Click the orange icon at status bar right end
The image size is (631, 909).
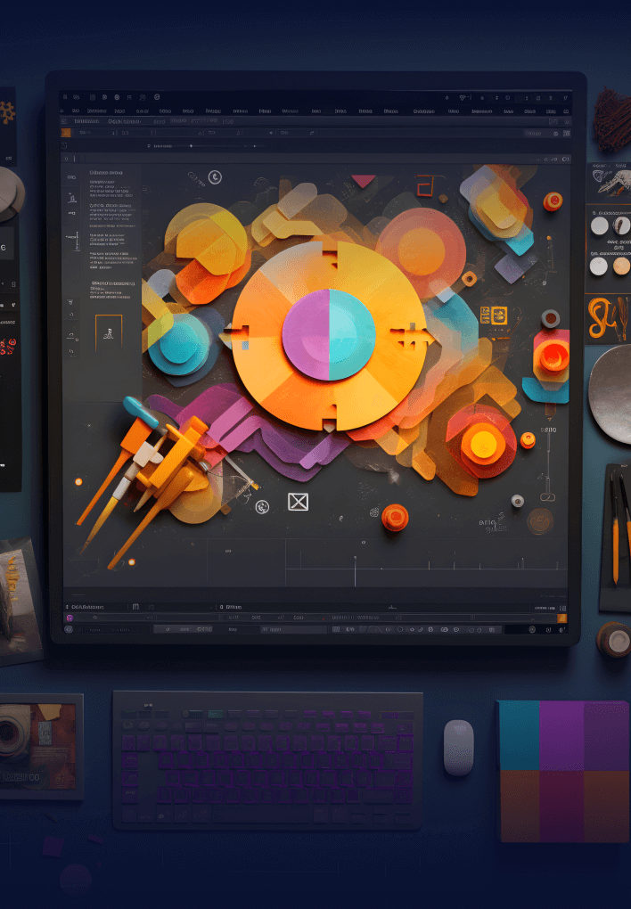pos(561,617)
